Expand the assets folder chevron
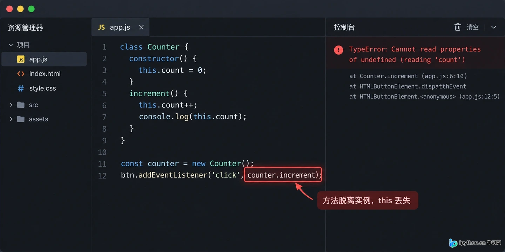This screenshot has width=505, height=252. (x=11, y=119)
